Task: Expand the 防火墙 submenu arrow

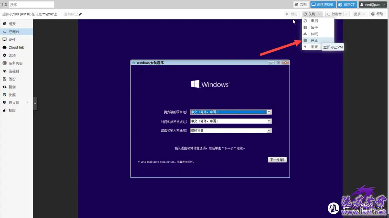Action: [x=27, y=103]
